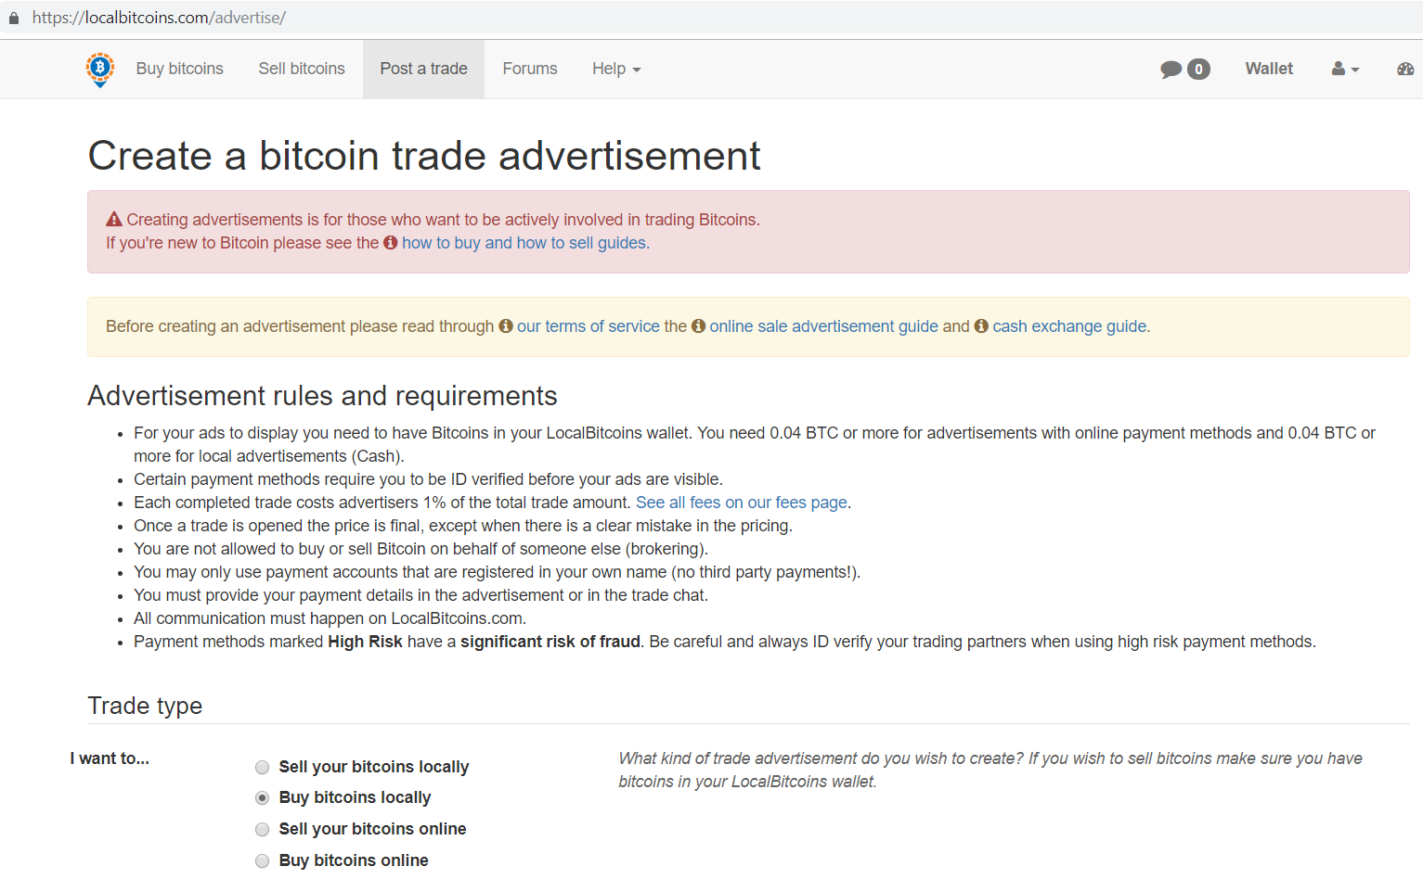Click the info icon before 'cash exchange guide'
Image resolution: width=1423 pixels, height=879 pixels.
coord(981,326)
